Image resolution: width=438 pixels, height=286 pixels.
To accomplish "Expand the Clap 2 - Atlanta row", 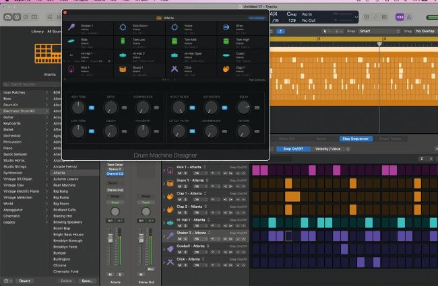I will point(164,209).
